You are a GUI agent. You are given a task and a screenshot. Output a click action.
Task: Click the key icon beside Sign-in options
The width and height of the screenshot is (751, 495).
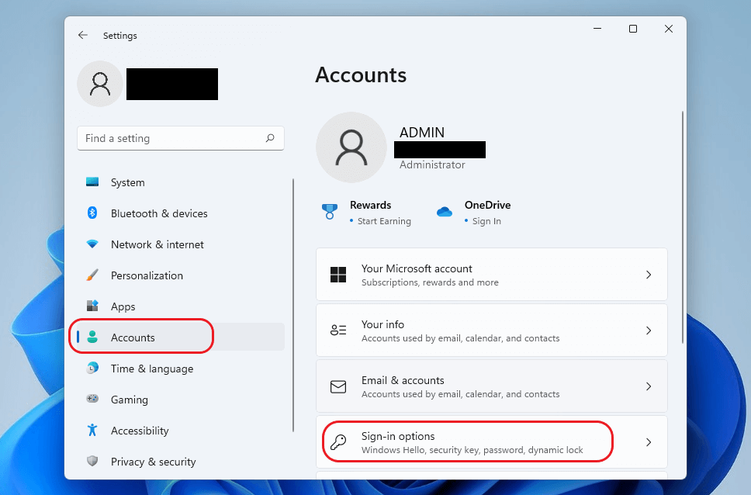(x=338, y=441)
